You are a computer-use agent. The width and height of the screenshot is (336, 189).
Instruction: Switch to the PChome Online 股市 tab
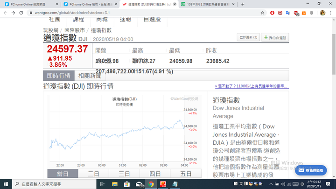pos(91,4)
